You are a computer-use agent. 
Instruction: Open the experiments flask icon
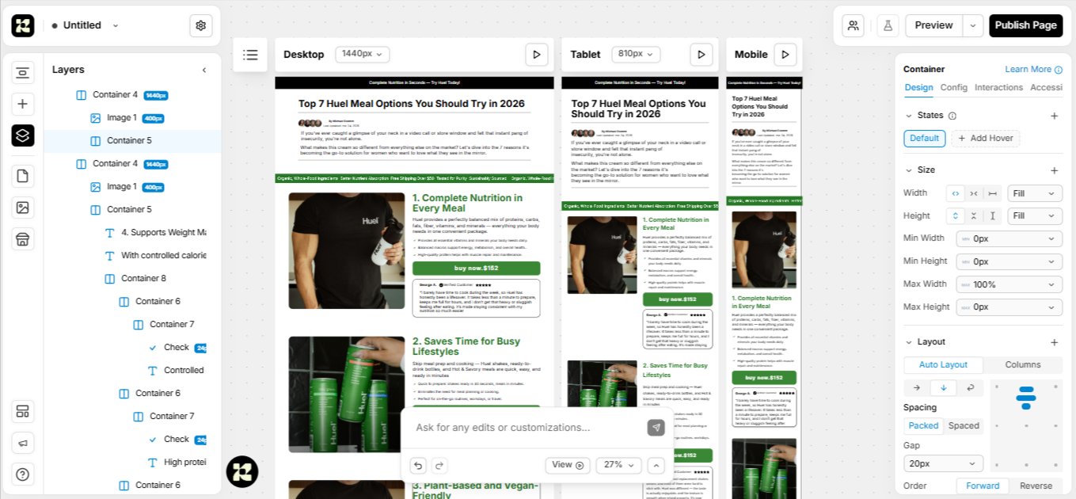coord(888,25)
